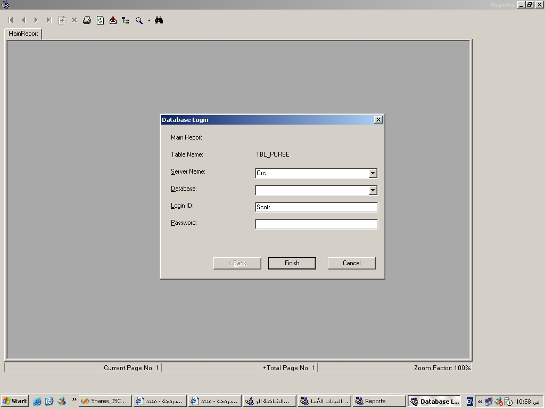
Task: Open the Windows Start menu
Action: [x=15, y=401]
